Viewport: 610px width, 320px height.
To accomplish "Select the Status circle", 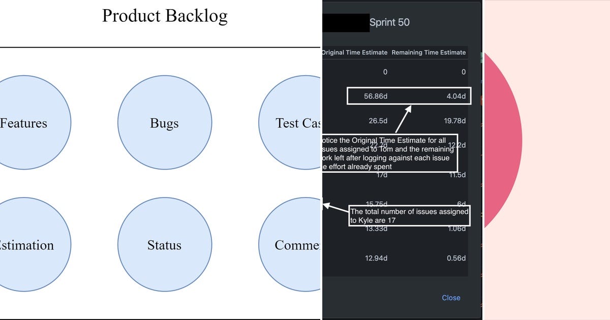I will (164, 245).
